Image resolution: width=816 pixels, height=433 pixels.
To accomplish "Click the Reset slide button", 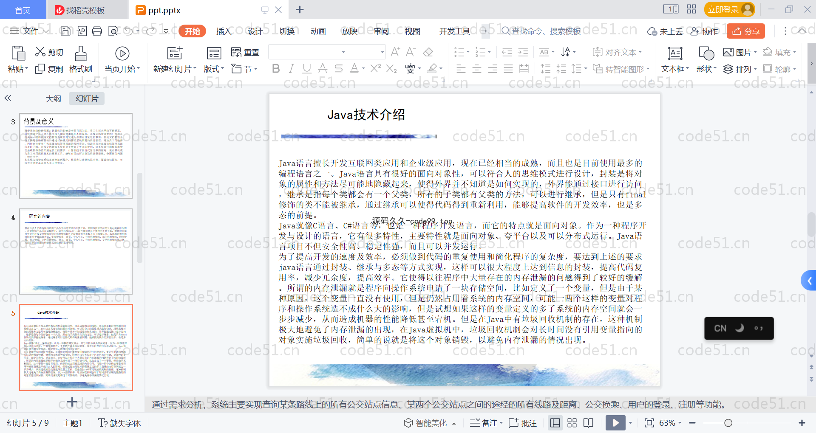I will point(245,52).
